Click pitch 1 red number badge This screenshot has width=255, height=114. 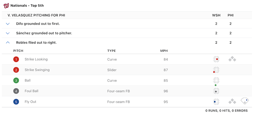tap(16, 60)
